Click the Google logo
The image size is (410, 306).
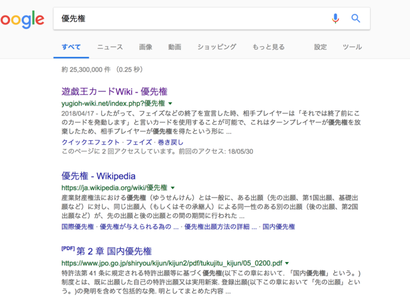(x=22, y=19)
